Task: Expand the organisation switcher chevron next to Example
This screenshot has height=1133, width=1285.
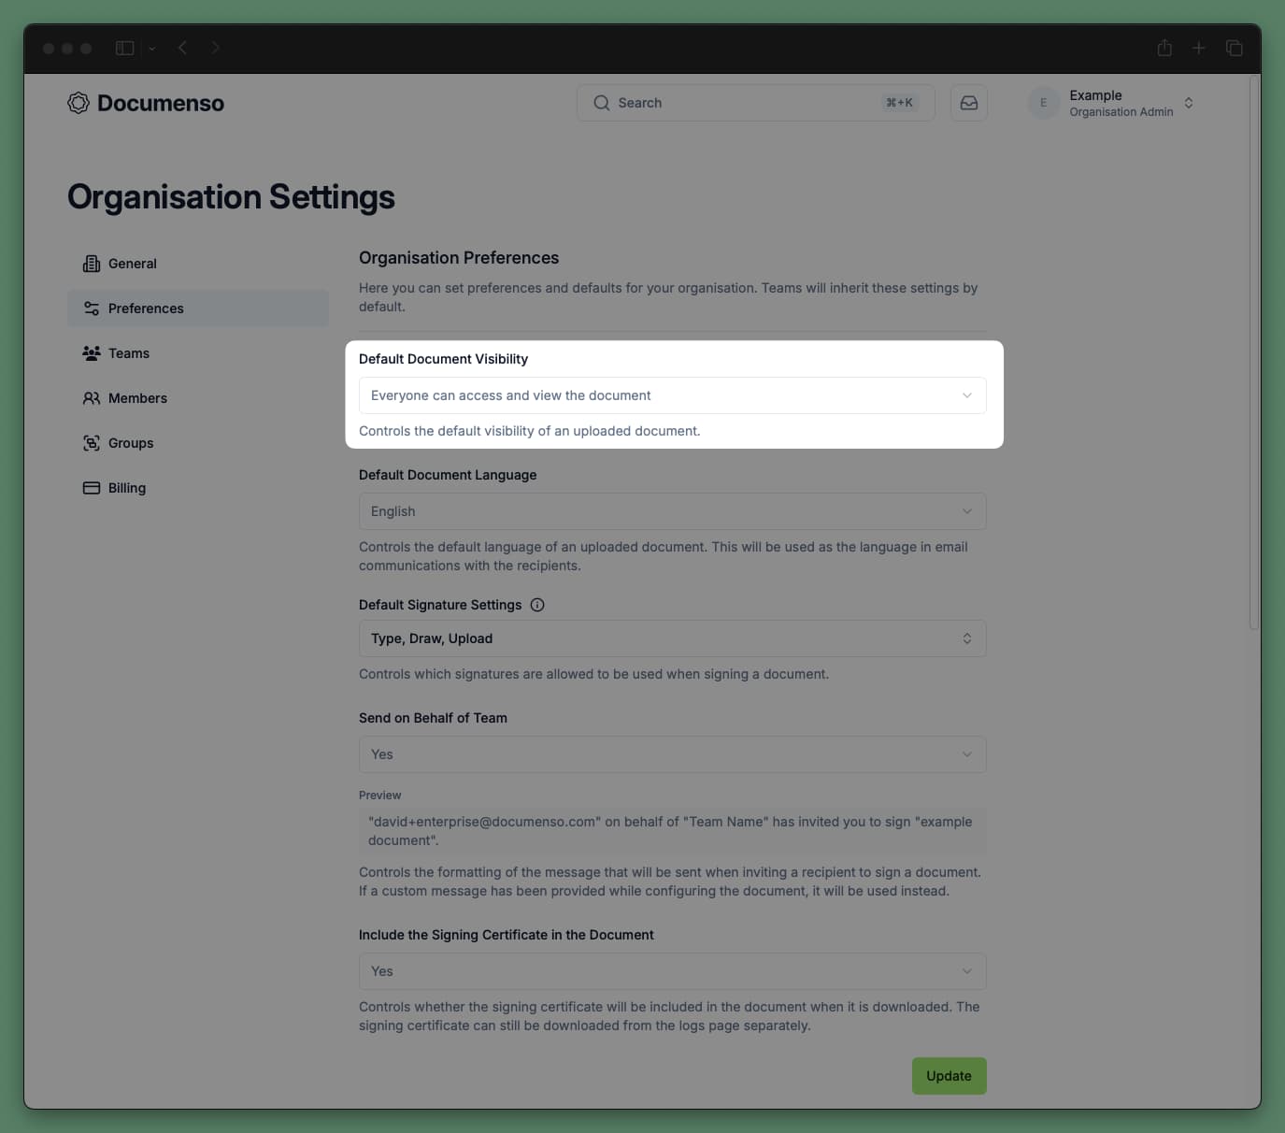Action: pyautogui.click(x=1189, y=103)
